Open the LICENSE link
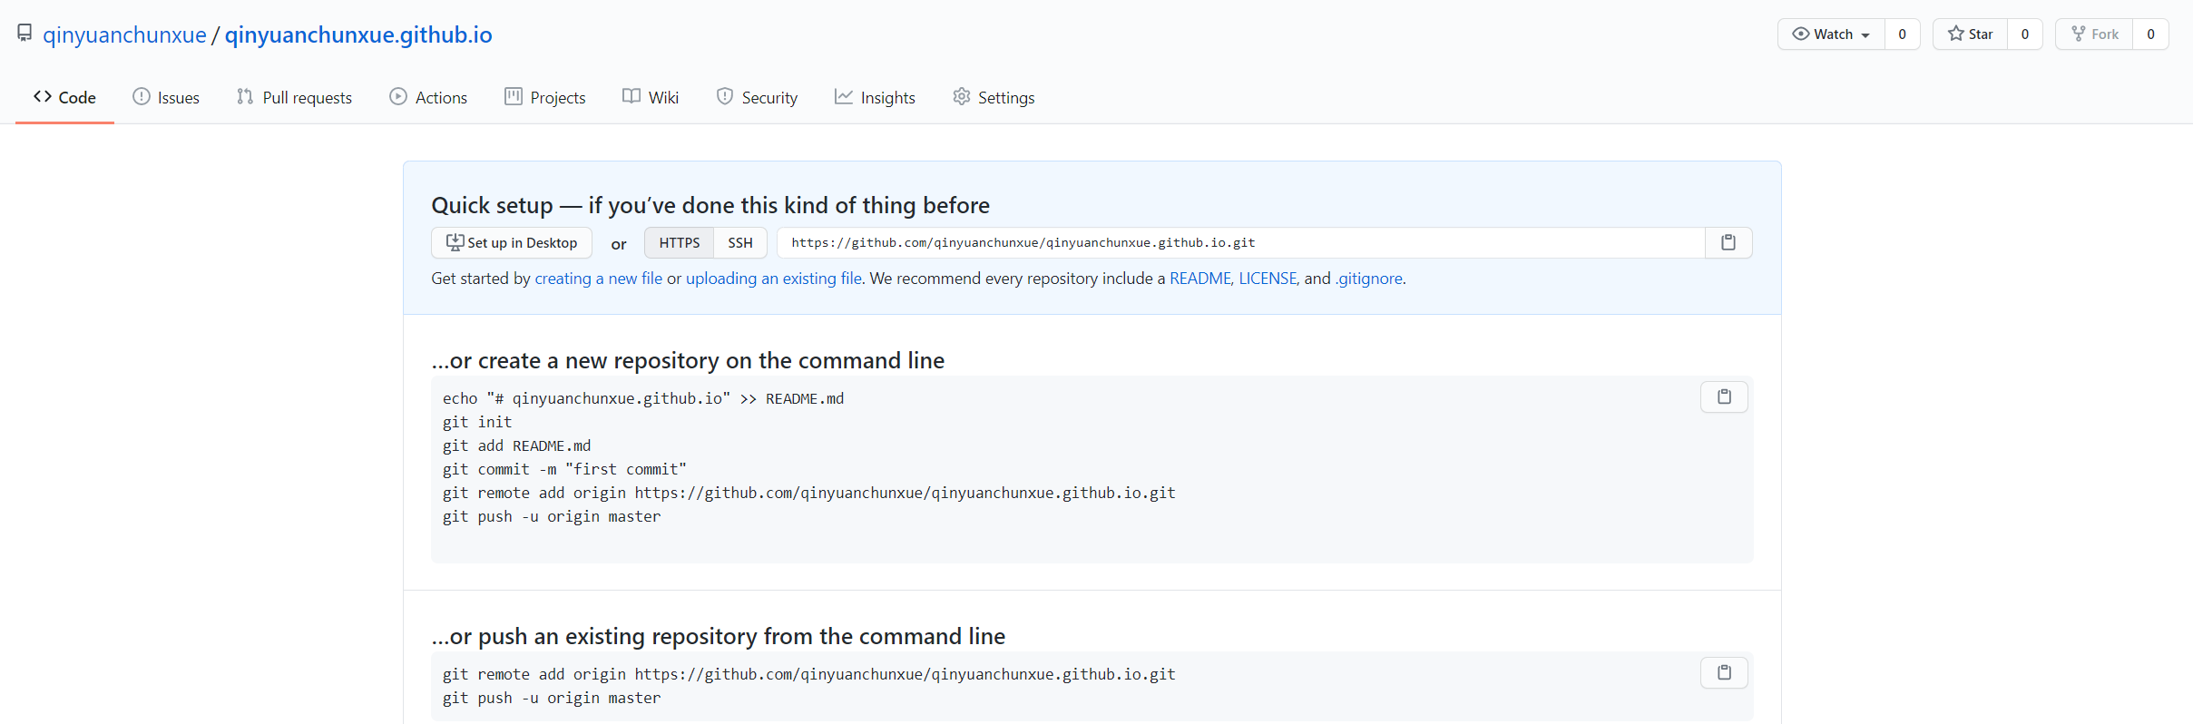This screenshot has height=724, width=2193. click(x=1268, y=279)
